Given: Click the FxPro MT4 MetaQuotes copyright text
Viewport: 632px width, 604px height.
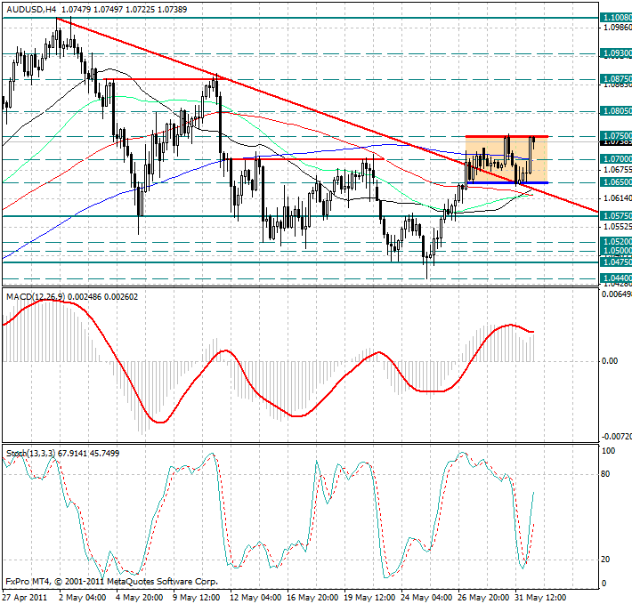Looking at the screenshot, I should pyautogui.click(x=111, y=582).
